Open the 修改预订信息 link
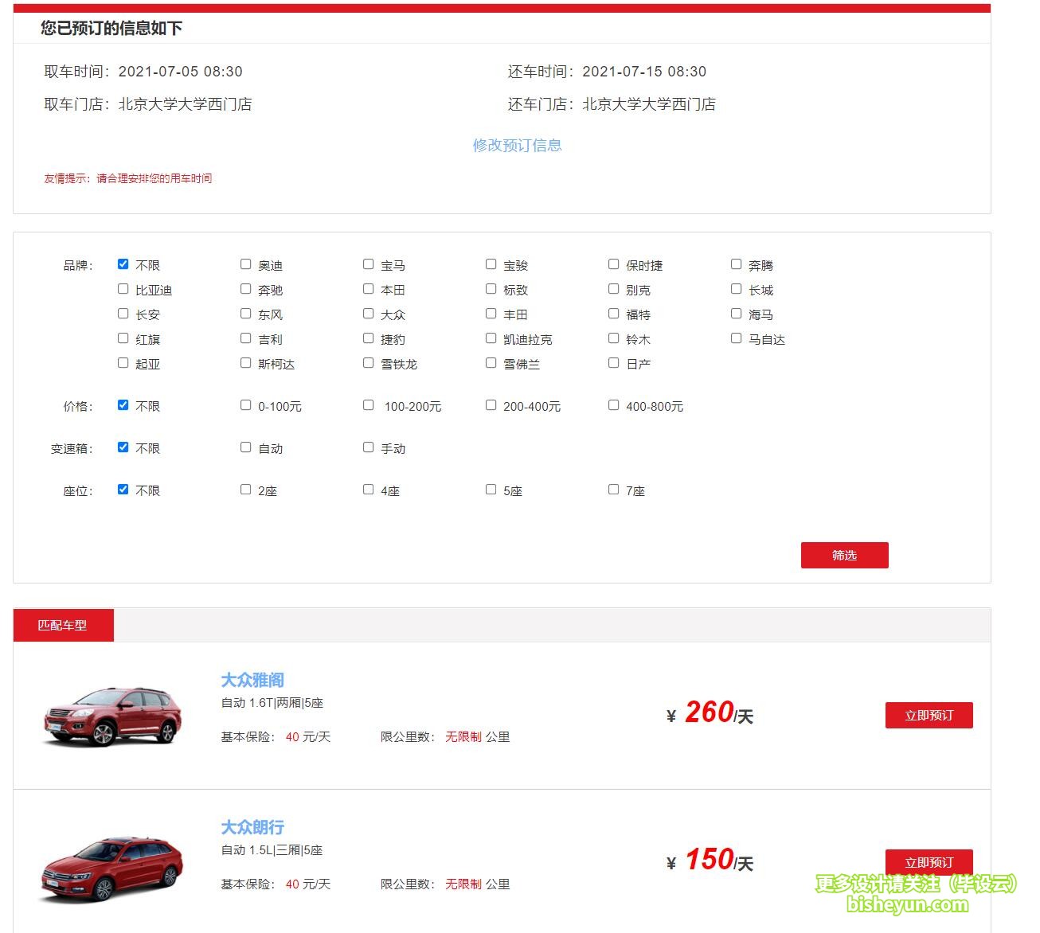 click(518, 145)
